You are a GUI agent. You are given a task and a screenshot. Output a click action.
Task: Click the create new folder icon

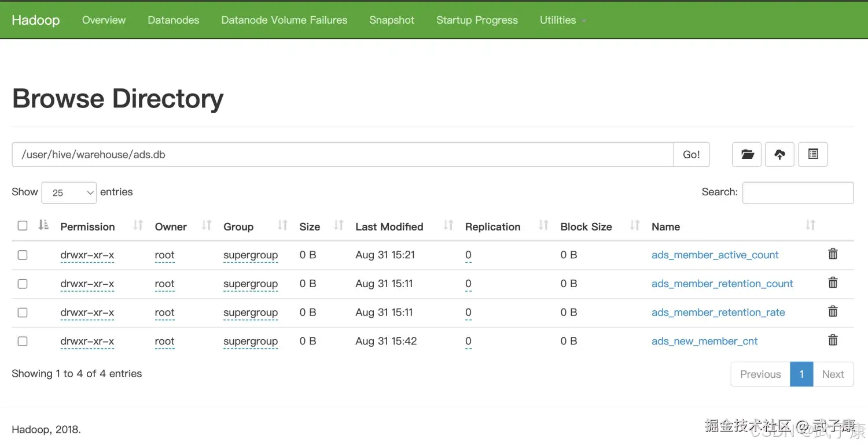pyautogui.click(x=746, y=154)
